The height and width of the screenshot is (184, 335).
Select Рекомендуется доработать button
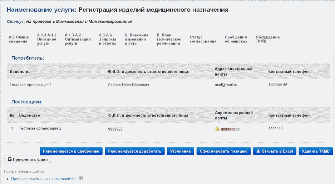(x=135, y=151)
